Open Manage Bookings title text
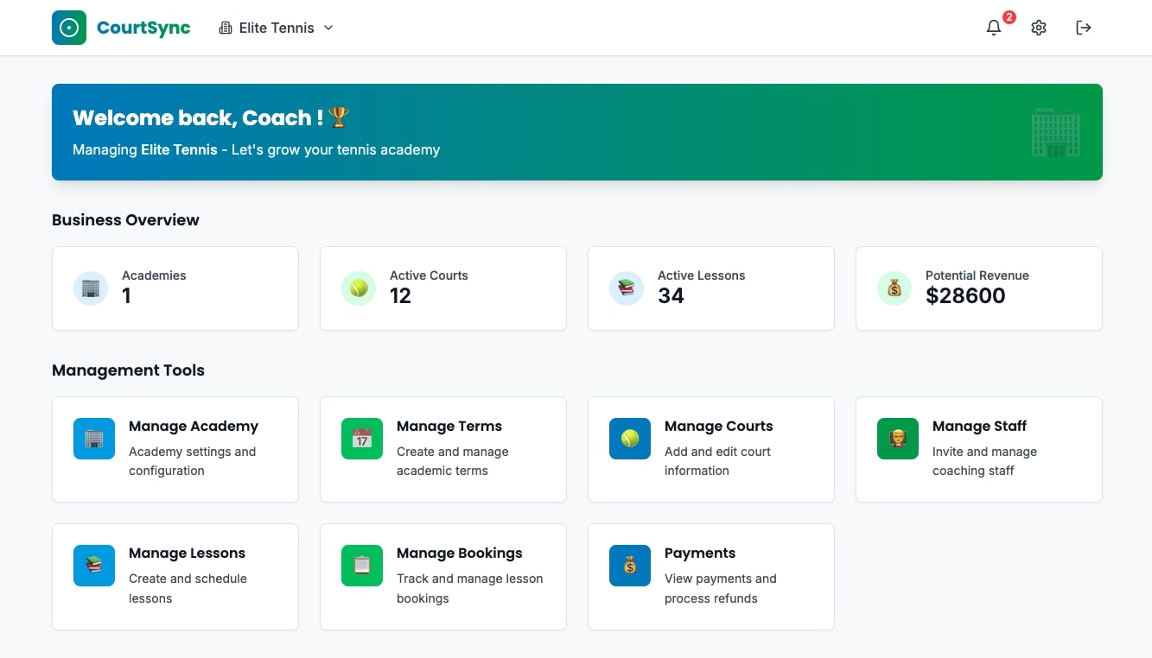1152x658 pixels. point(459,553)
